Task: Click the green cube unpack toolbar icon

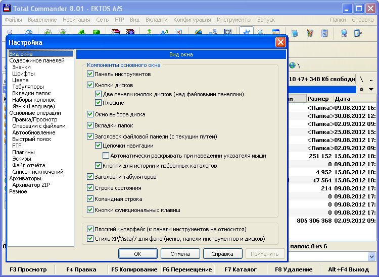Action: coord(97,32)
